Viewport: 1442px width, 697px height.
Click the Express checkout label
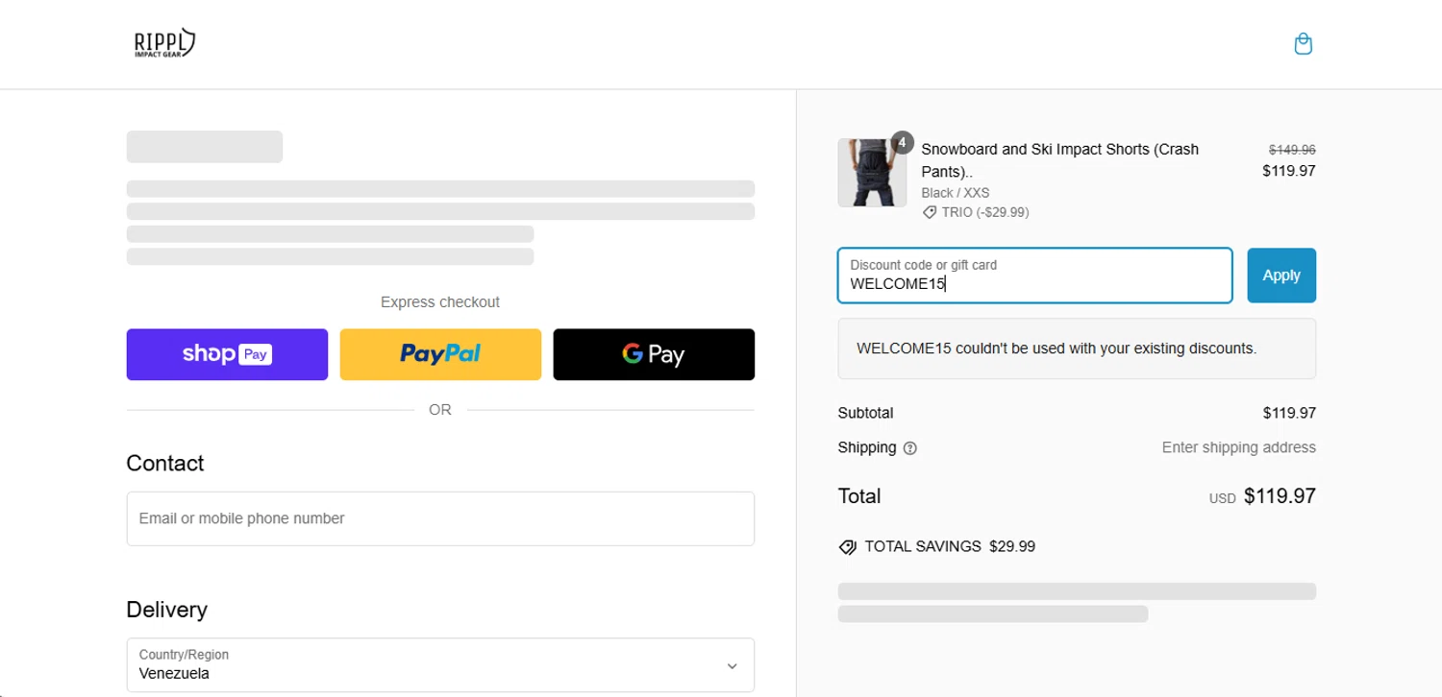tap(440, 302)
